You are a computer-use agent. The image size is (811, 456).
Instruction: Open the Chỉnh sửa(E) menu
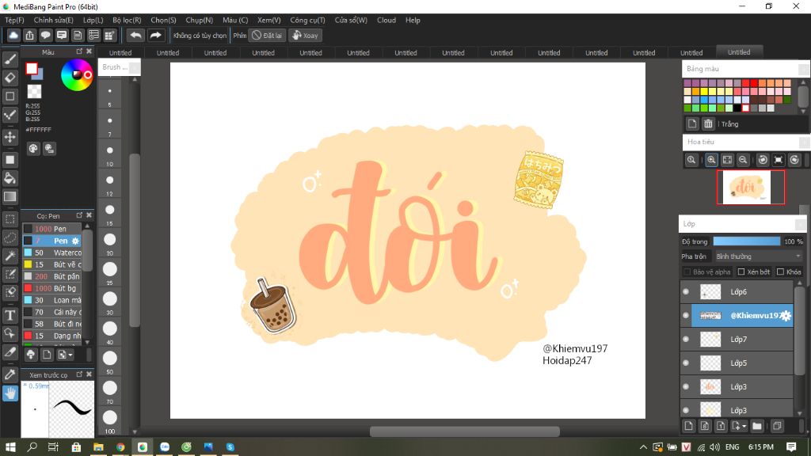[53, 20]
